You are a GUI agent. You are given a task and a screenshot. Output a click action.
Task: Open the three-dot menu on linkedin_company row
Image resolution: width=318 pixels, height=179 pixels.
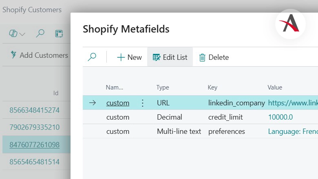142,103
